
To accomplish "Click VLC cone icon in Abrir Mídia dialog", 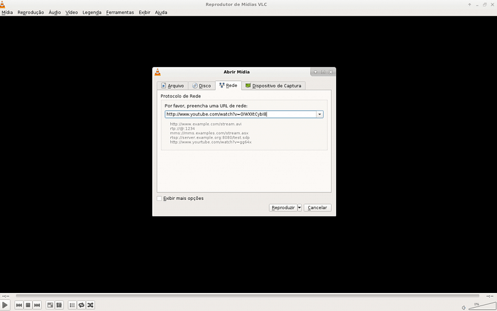I will [158, 72].
